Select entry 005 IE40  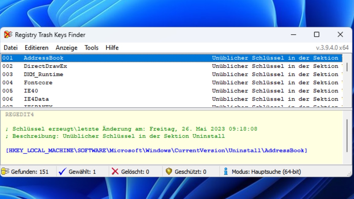pyautogui.click(x=31, y=91)
